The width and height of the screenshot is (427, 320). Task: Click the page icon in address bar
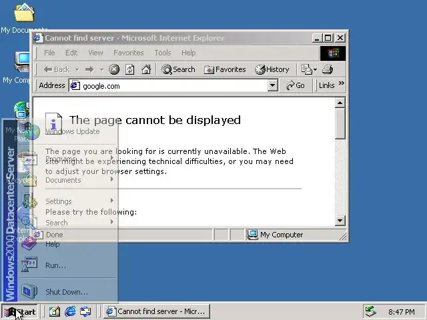point(75,86)
